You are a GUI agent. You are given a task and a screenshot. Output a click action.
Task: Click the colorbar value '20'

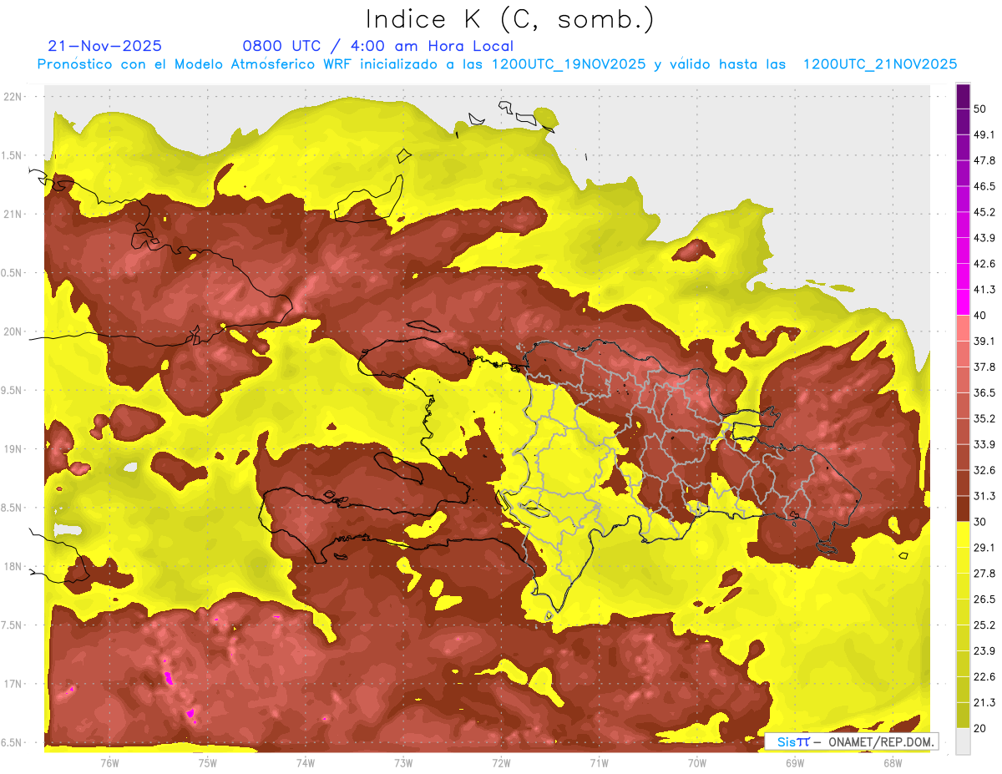point(981,728)
